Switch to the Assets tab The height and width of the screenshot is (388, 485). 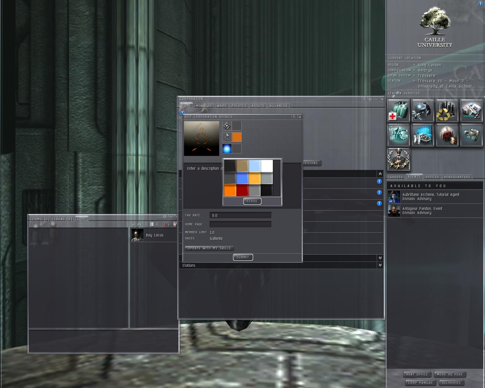click(x=258, y=106)
